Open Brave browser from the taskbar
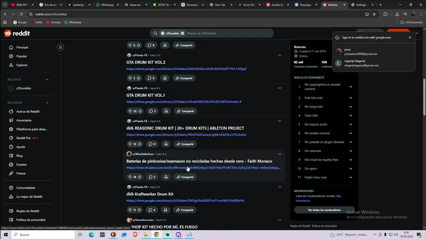 click(135, 235)
